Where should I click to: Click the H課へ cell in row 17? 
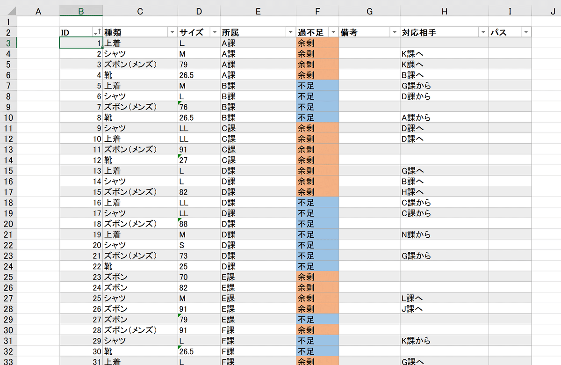coord(445,192)
